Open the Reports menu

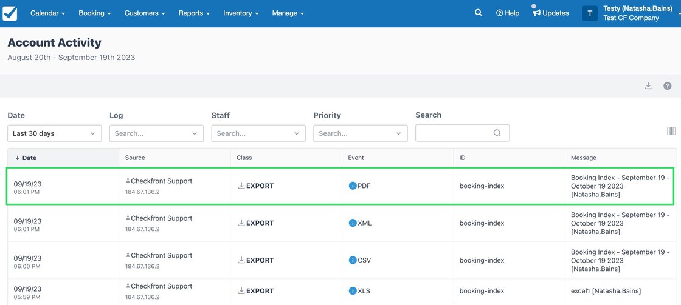click(x=194, y=13)
